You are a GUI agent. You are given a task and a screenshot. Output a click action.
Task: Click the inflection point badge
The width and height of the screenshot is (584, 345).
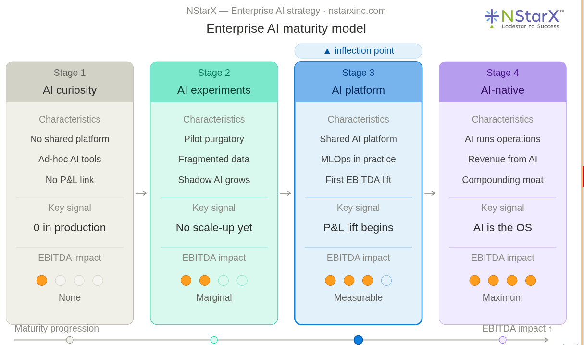[x=358, y=51]
